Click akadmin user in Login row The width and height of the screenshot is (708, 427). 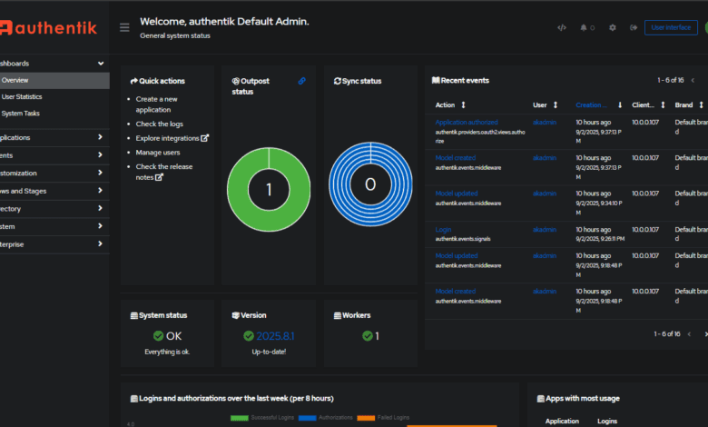click(x=544, y=230)
